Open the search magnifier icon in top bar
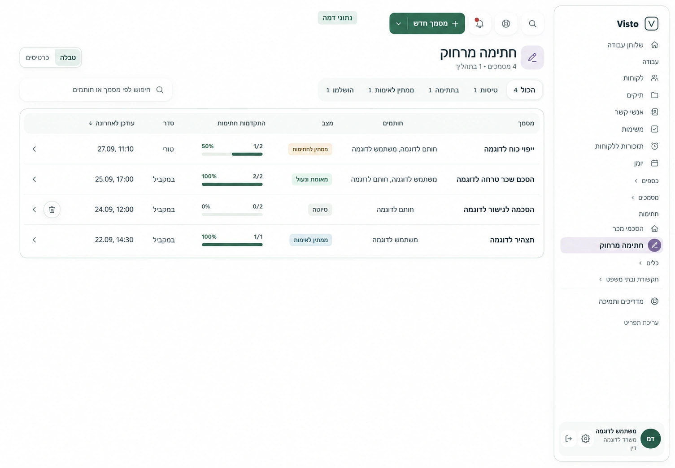675x468 pixels. 532,24
